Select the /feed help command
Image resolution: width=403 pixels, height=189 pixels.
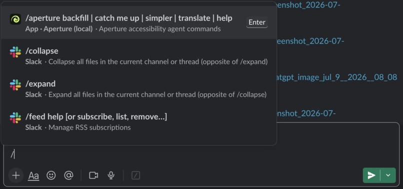point(139,121)
